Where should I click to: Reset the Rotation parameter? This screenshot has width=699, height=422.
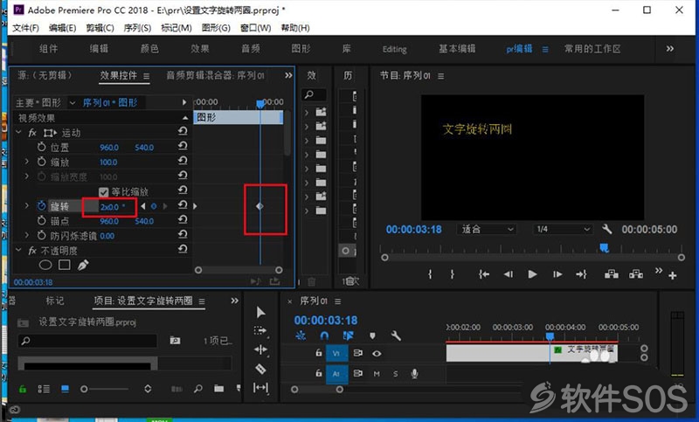[x=183, y=204]
